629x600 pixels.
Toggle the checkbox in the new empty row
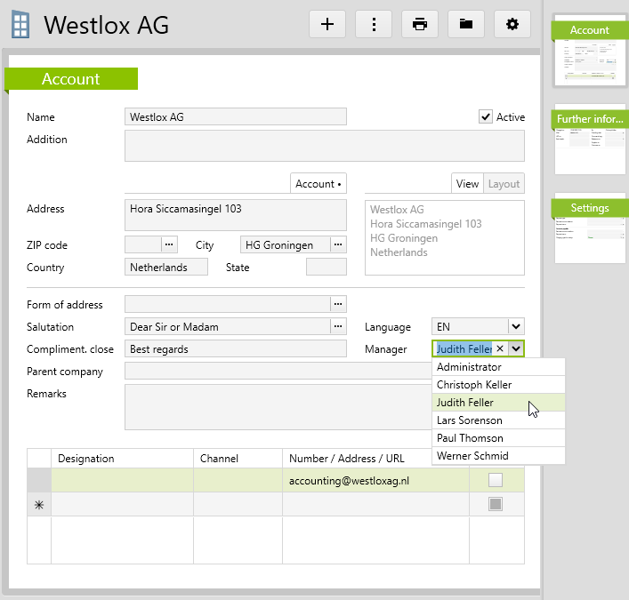pyautogui.click(x=496, y=504)
